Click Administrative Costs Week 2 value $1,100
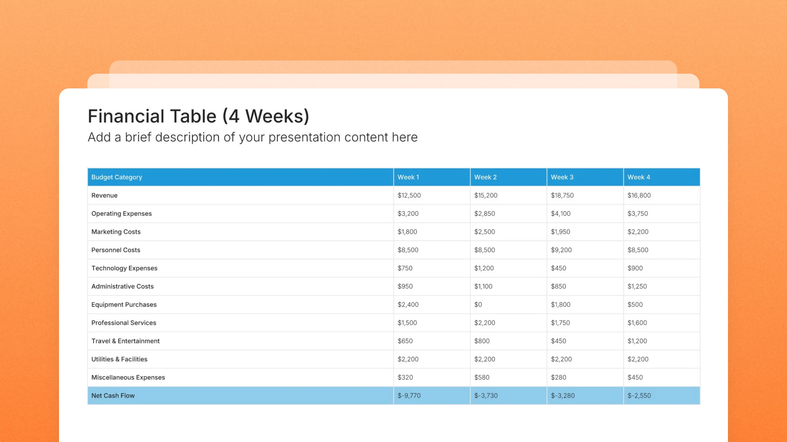The height and width of the screenshot is (442, 787). point(483,286)
